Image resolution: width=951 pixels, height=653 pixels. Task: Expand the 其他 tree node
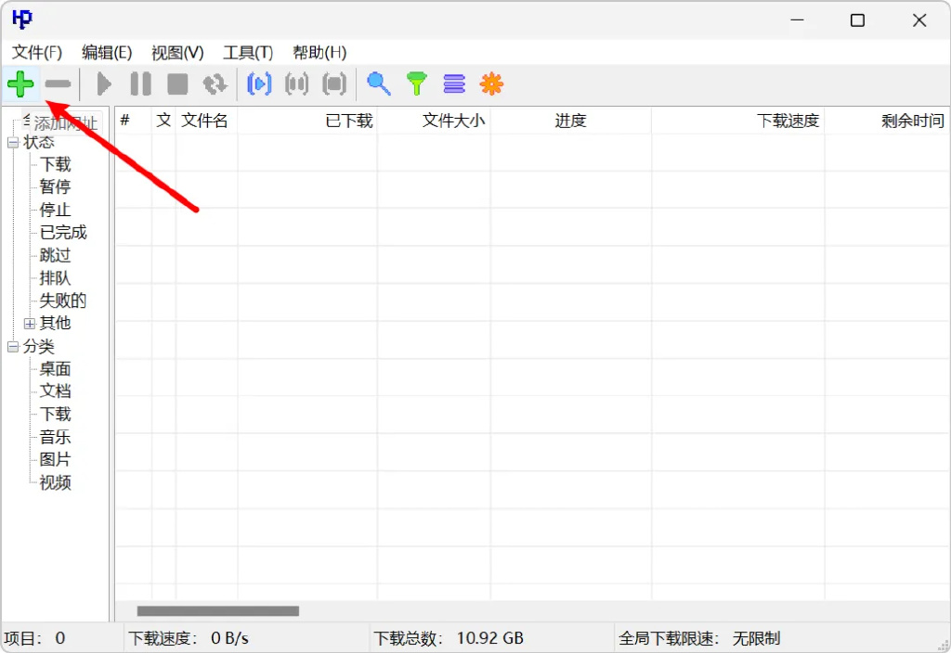click(30, 324)
